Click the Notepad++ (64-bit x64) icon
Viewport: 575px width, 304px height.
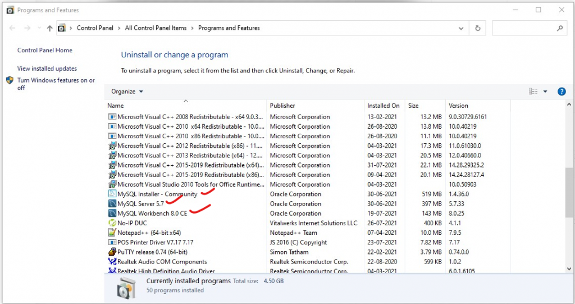112,233
